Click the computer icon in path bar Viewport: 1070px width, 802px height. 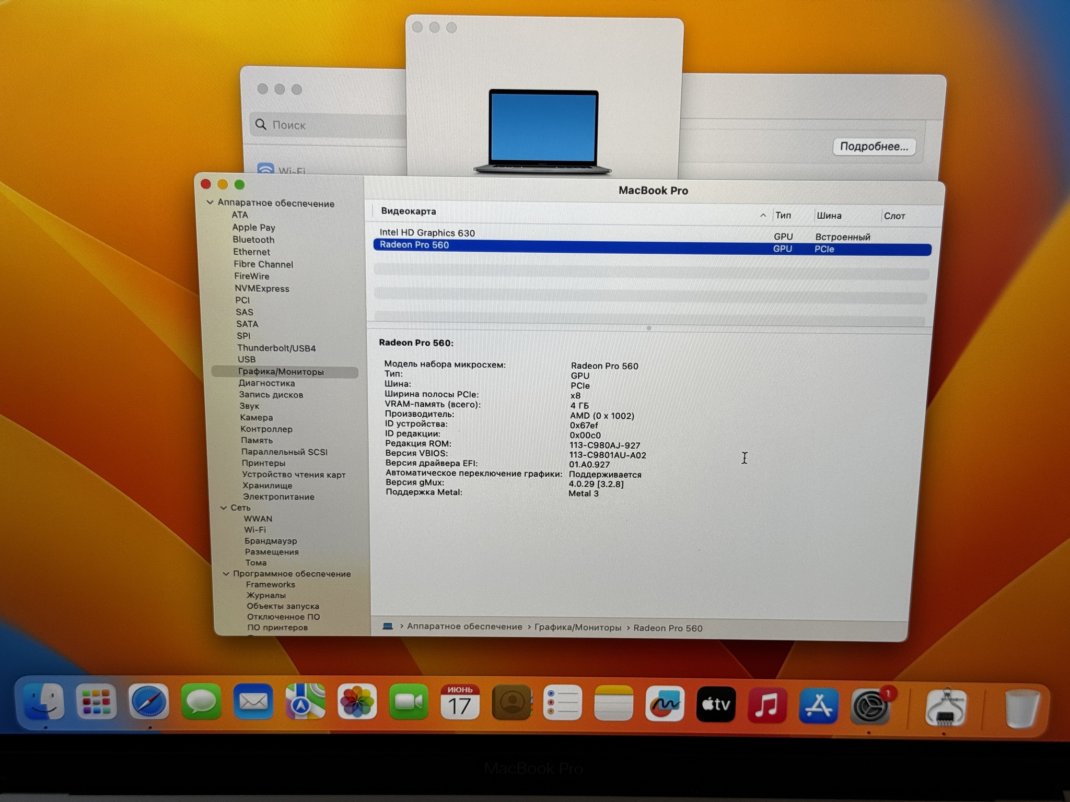point(388,626)
